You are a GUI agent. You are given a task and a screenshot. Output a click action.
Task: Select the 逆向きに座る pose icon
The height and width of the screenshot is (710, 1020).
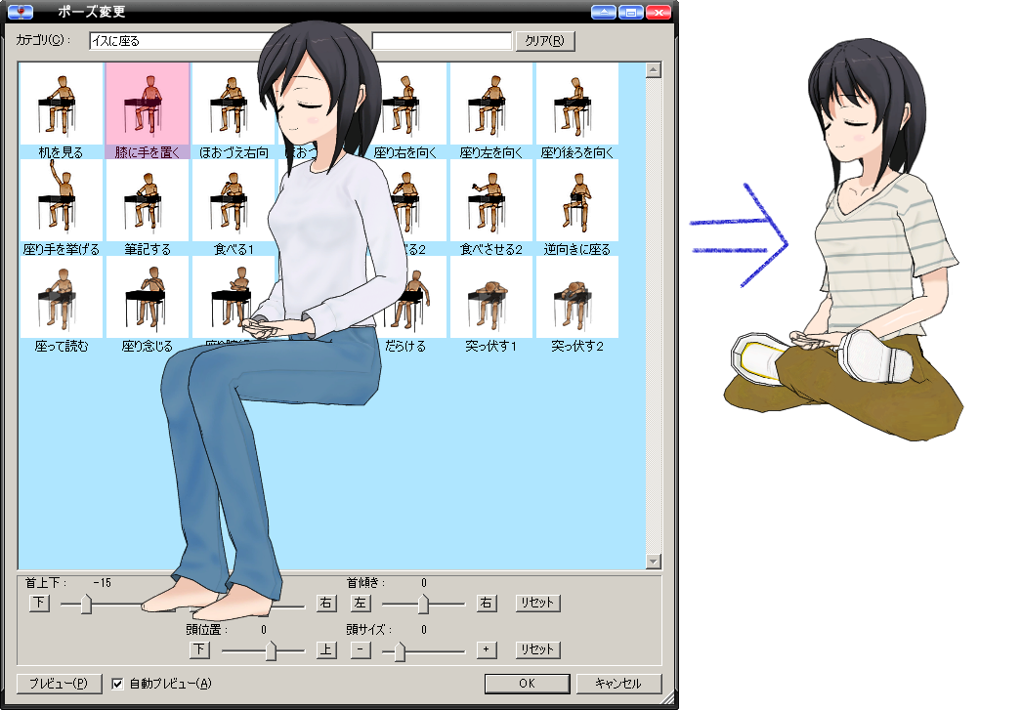point(576,200)
